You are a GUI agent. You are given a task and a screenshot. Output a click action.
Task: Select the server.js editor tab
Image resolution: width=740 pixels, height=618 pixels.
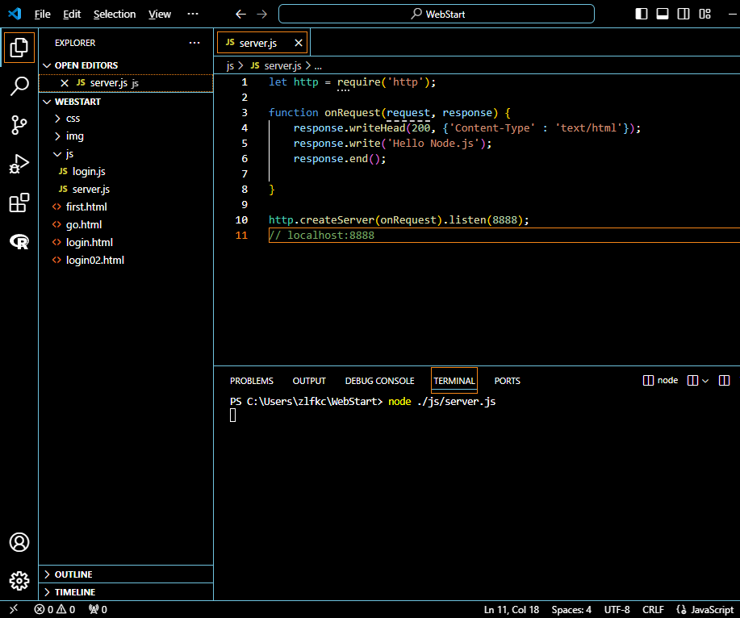[x=258, y=43]
